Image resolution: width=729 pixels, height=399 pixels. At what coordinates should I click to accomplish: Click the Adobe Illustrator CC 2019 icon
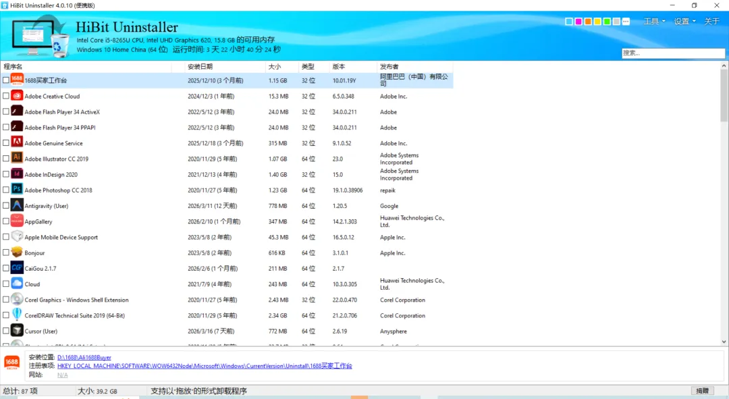coord(17,159)
